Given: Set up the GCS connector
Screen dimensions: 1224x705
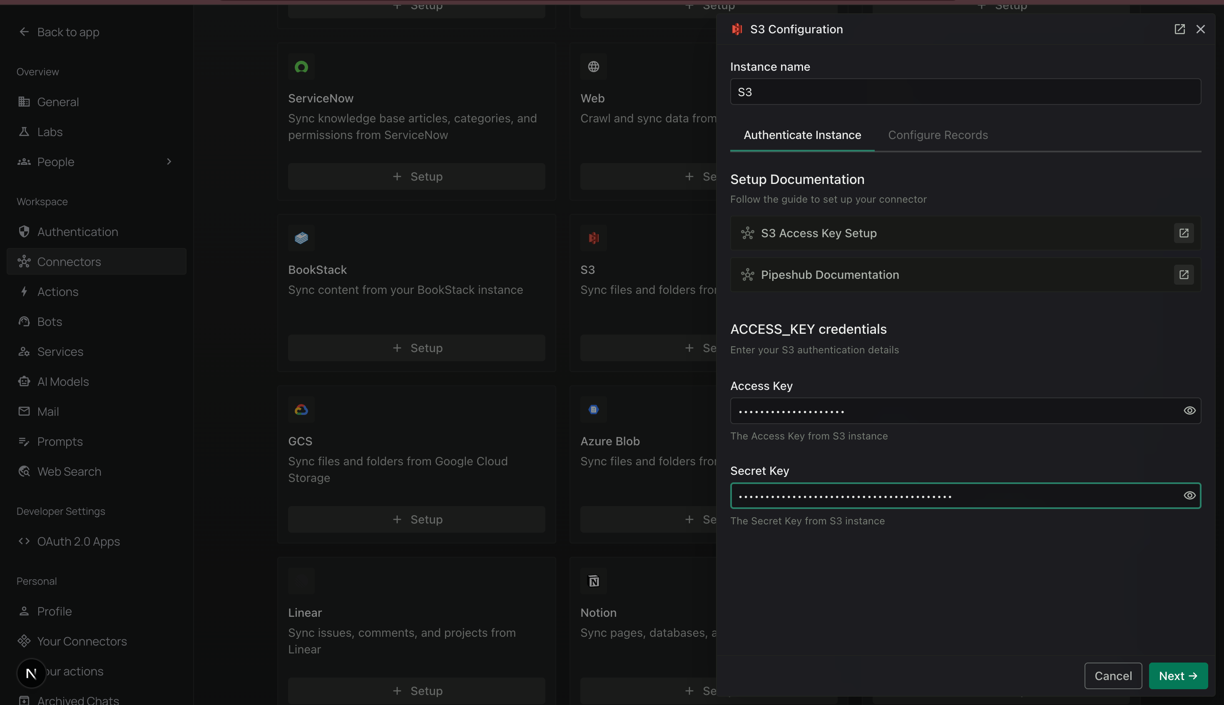Looking at the screenshot, I should click(x=417, y=519).
